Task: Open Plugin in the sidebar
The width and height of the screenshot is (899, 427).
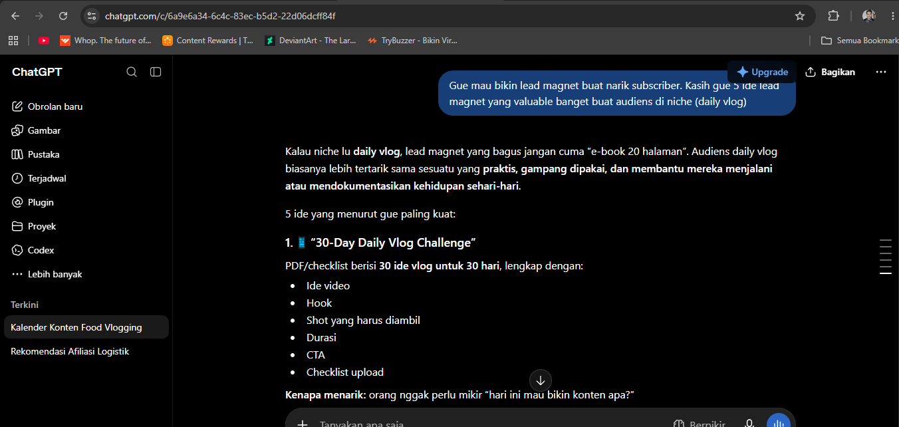Action: (x=86, y=202)
